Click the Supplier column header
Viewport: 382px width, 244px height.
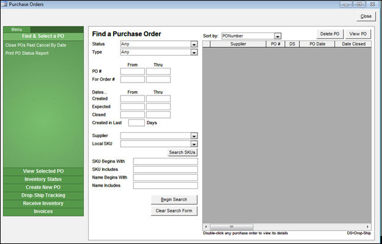[x=238, y=44]
